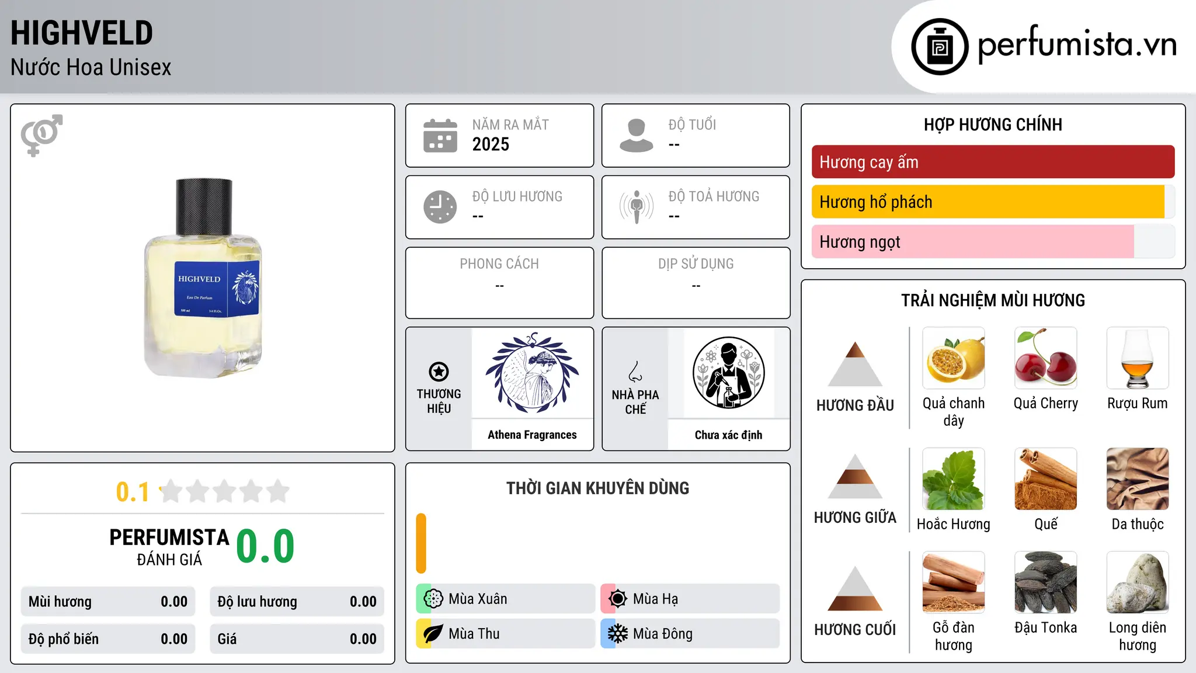Click the Hương cuối pyramid icon
Image resolution: width=1196 pixels, height=673 pixels.
coord(855,588)
